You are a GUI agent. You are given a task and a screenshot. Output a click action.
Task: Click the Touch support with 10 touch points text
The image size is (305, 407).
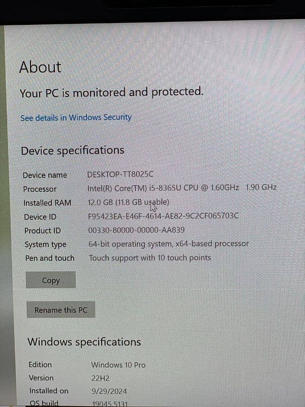149,257
